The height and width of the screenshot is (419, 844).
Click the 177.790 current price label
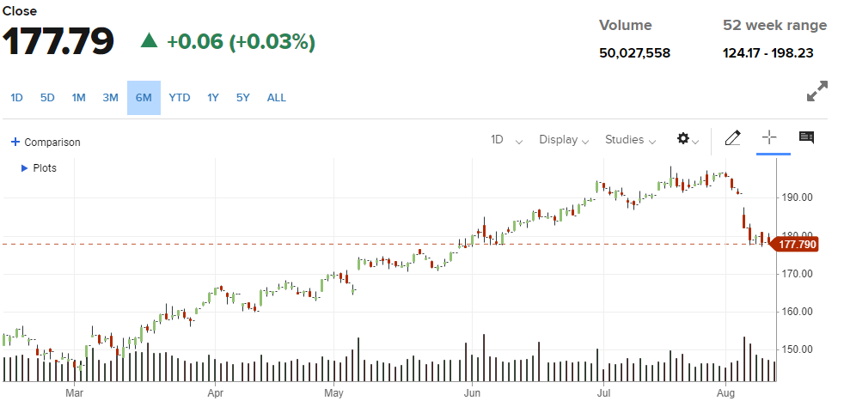click(797, 245)
